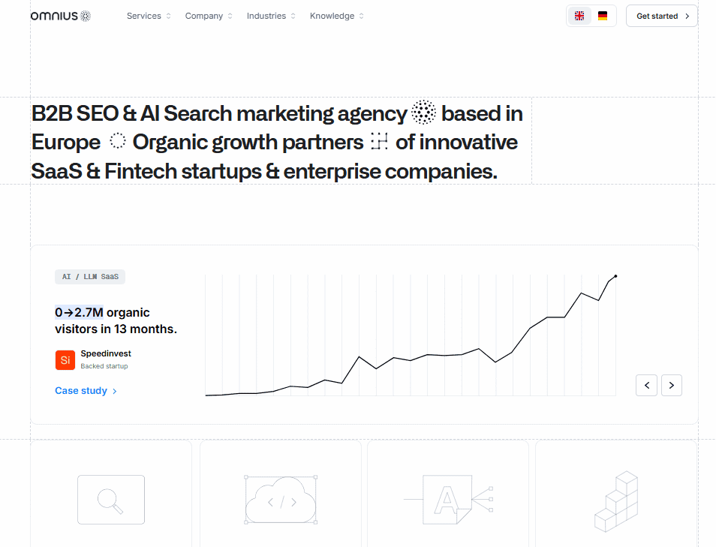Screen dimensions: 716x547
Task: Select the cloud code card icon
Action: coord(281,498)
